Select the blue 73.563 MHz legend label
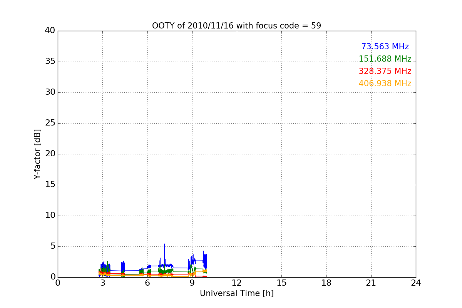Viewport: 462px width, 308px height. coord(385,47)
